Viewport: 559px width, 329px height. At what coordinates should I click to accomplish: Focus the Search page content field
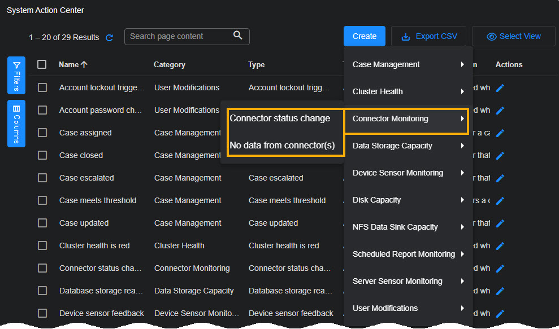(178, 36)
